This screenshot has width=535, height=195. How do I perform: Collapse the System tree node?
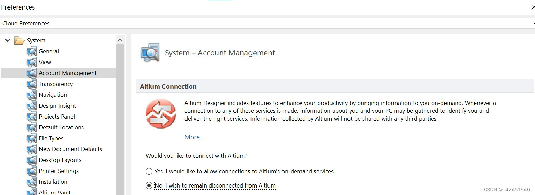pos(7,40)
